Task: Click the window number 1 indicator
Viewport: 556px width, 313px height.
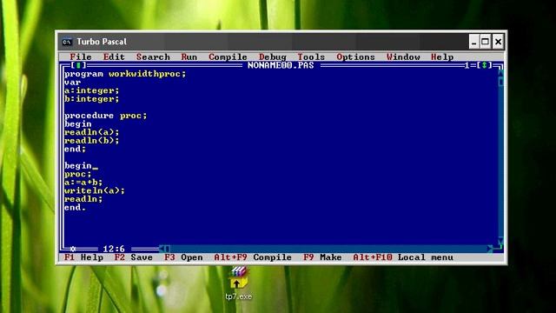Action: [467, 65]
